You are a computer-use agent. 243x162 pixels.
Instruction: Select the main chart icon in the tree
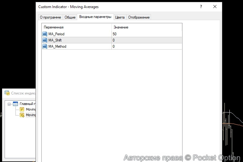[15, 104]
